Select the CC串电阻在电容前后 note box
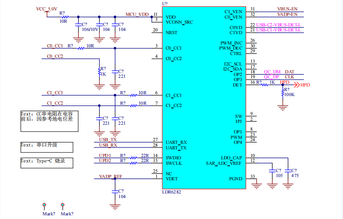The image size is (343, 219). pyautogui.click(x=49, y=121)
